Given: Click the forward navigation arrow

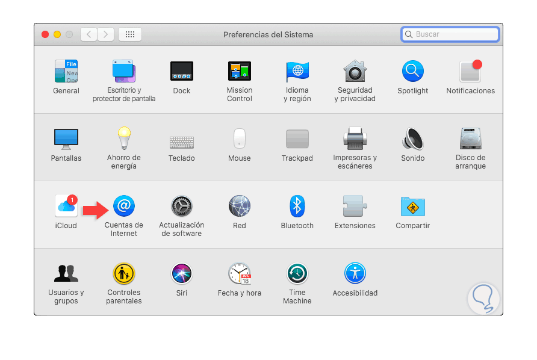Looking at the screenshot, I should [105, 34].
